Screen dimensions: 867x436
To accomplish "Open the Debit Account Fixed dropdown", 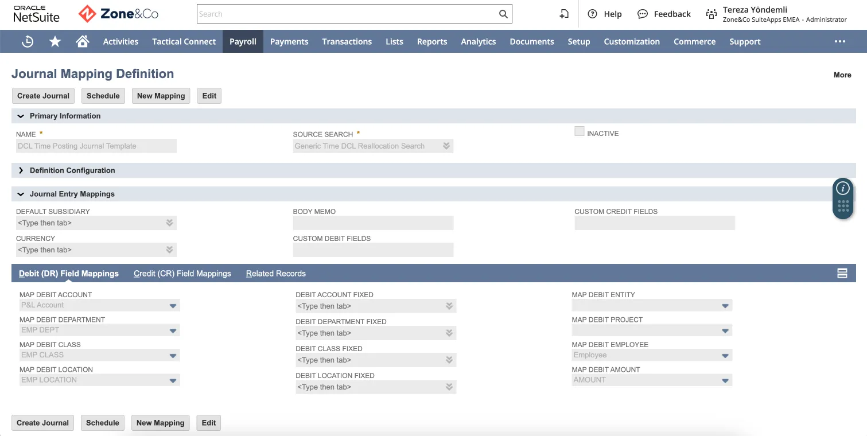I will click(x=449, y=306).
